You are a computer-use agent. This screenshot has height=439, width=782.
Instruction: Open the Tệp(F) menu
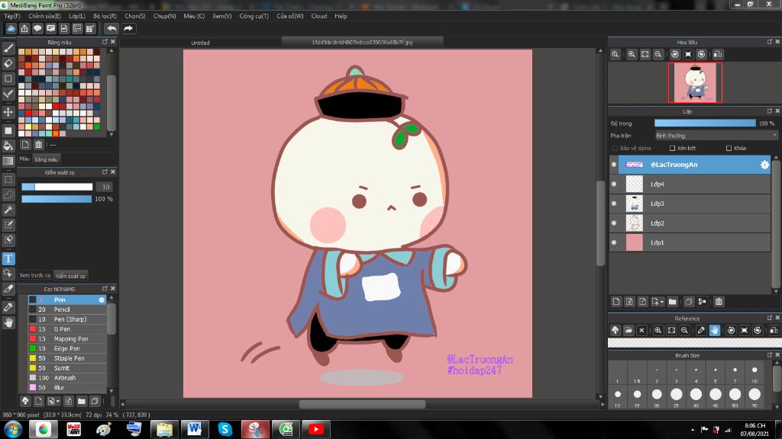coord(12,16)
